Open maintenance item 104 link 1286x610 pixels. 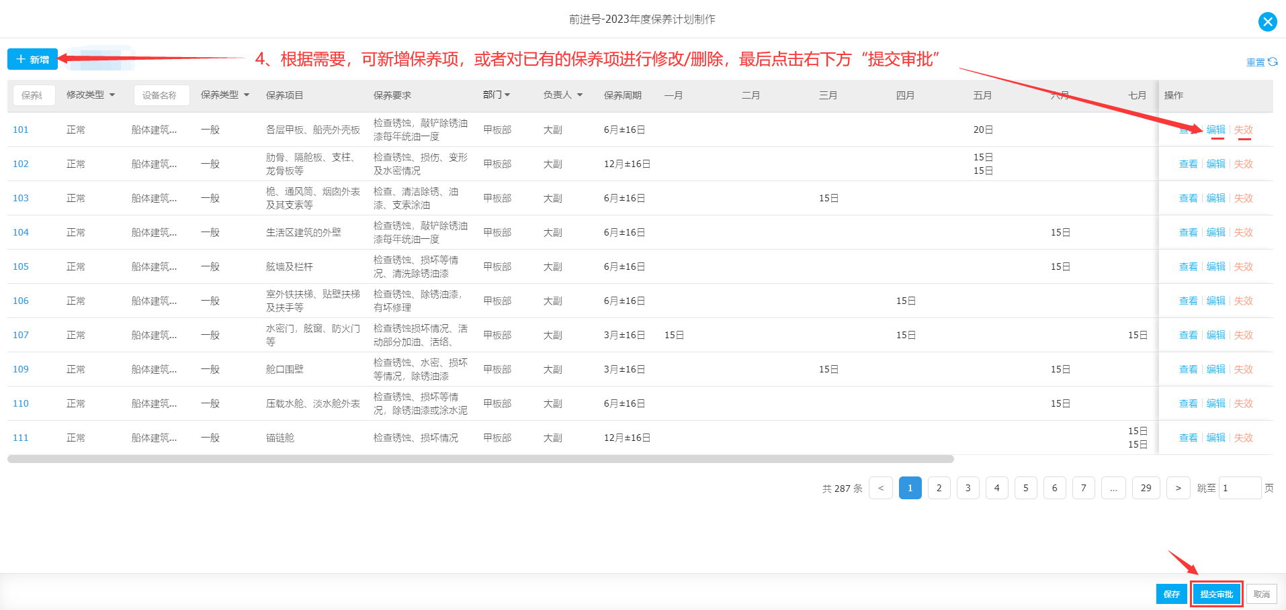coord(21,232)
